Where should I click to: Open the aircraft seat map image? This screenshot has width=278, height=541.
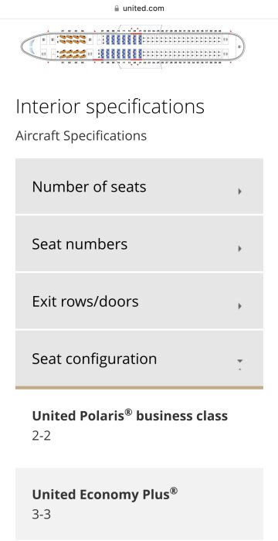pyautogui.click(x=133, y=47)
